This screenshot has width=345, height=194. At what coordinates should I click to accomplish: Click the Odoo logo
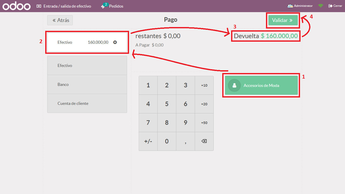[17, 6]
